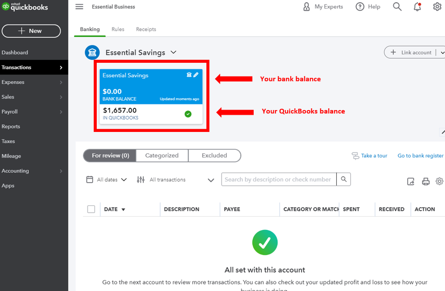
Task: Open the search magnifier in top bar
Action: coord(397,7)
